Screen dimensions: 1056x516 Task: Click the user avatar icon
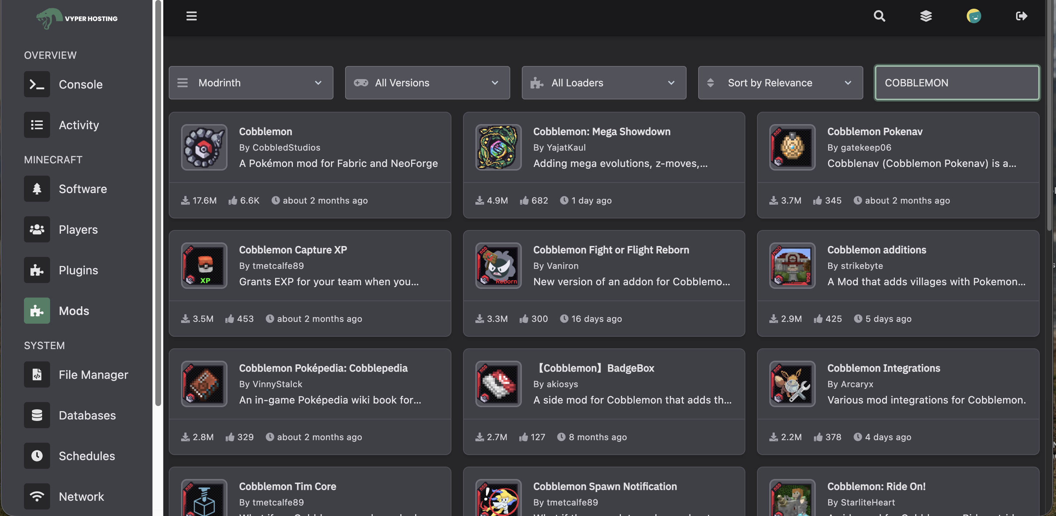(x=974, y=16)
